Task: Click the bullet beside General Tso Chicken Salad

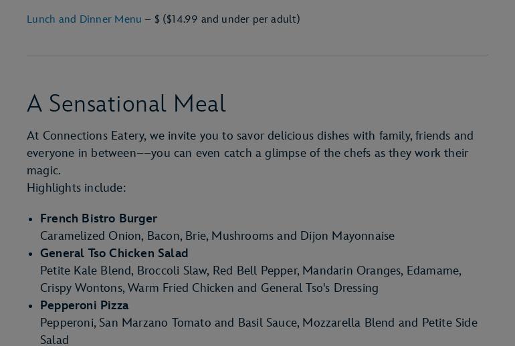Action: pos(31,254)
